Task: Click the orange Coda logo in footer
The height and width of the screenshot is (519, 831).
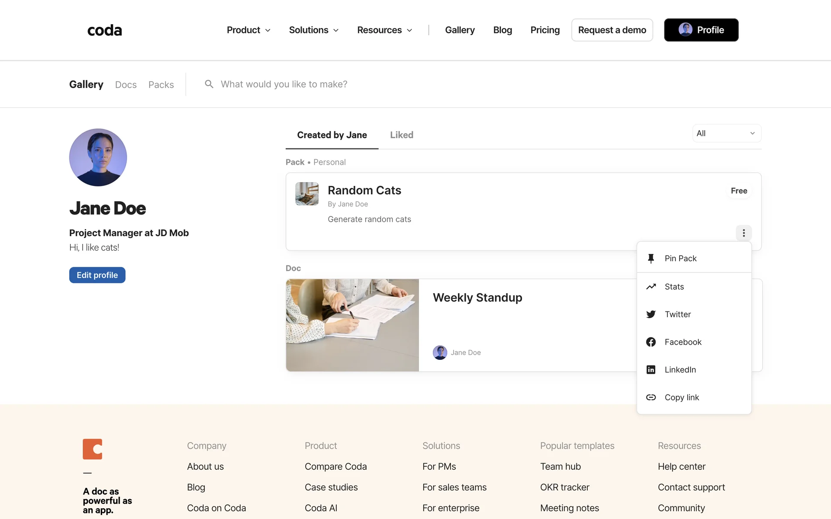Action: tap(93, 449)
